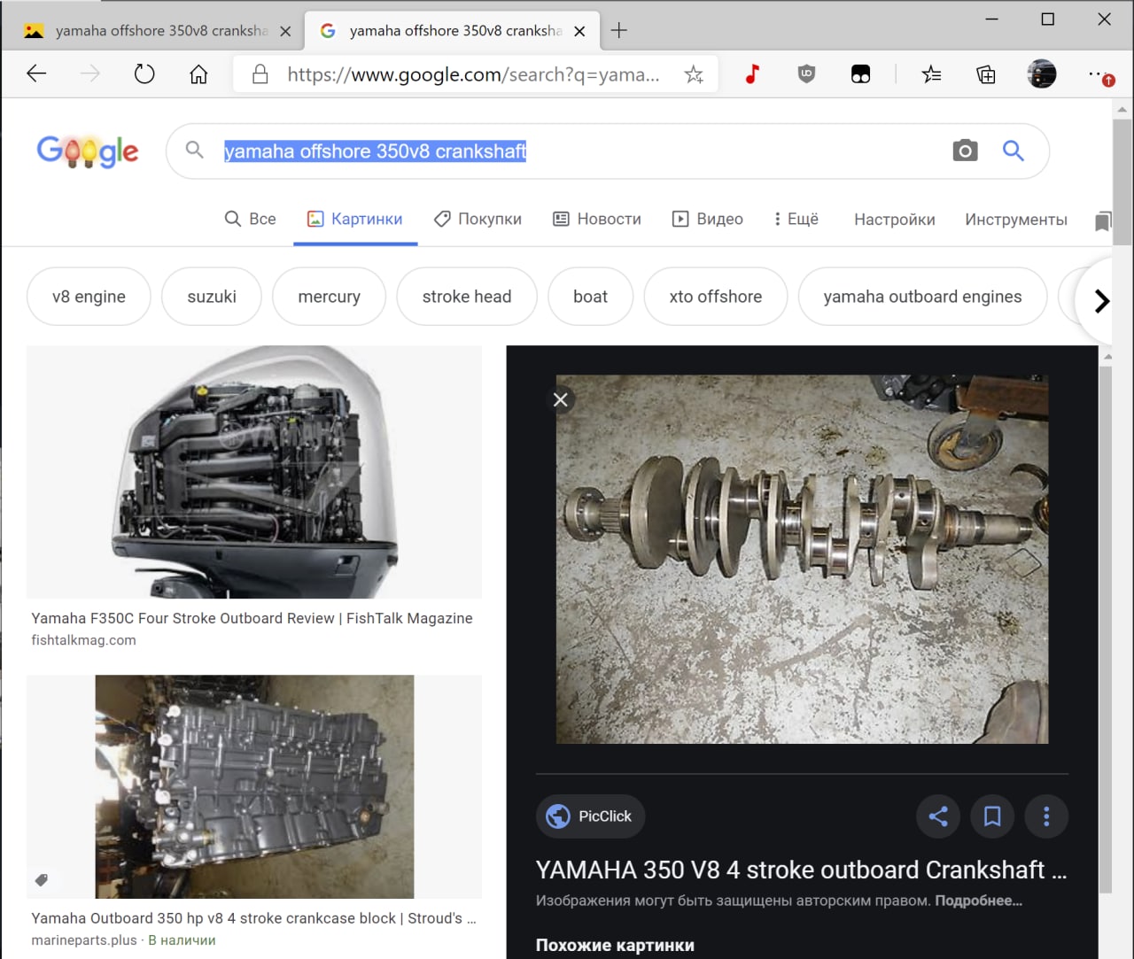Open the Покупки tab
This screenshot has width=1134, height=959.
click(478, 219)
